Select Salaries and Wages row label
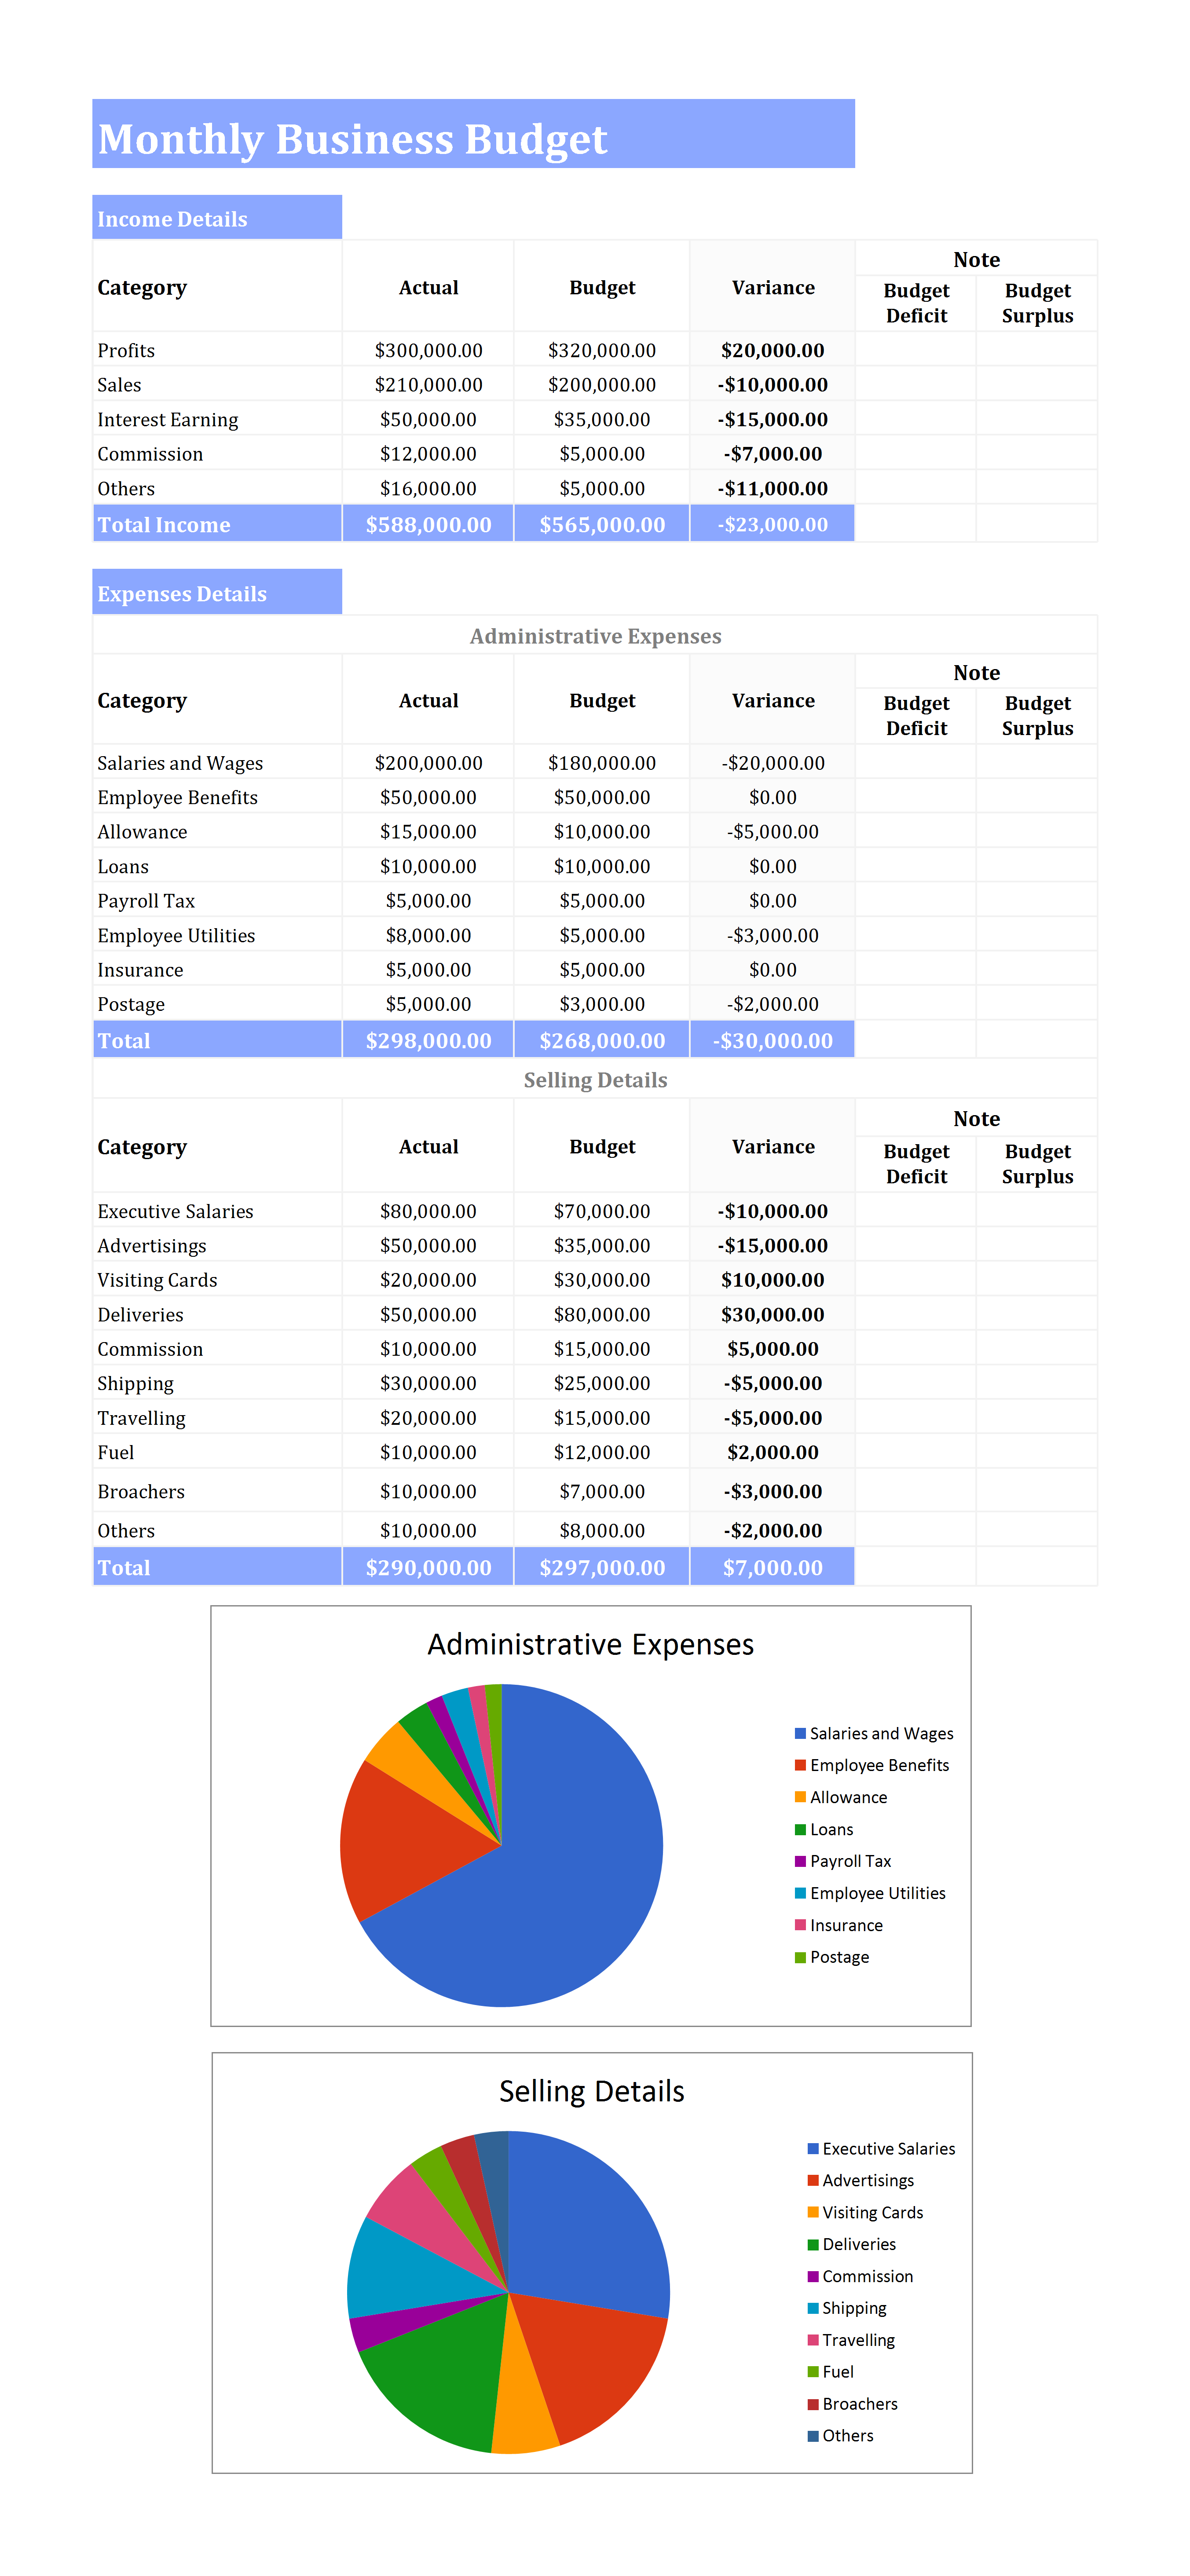1190x2576 pixels. [x=180, y=763]
